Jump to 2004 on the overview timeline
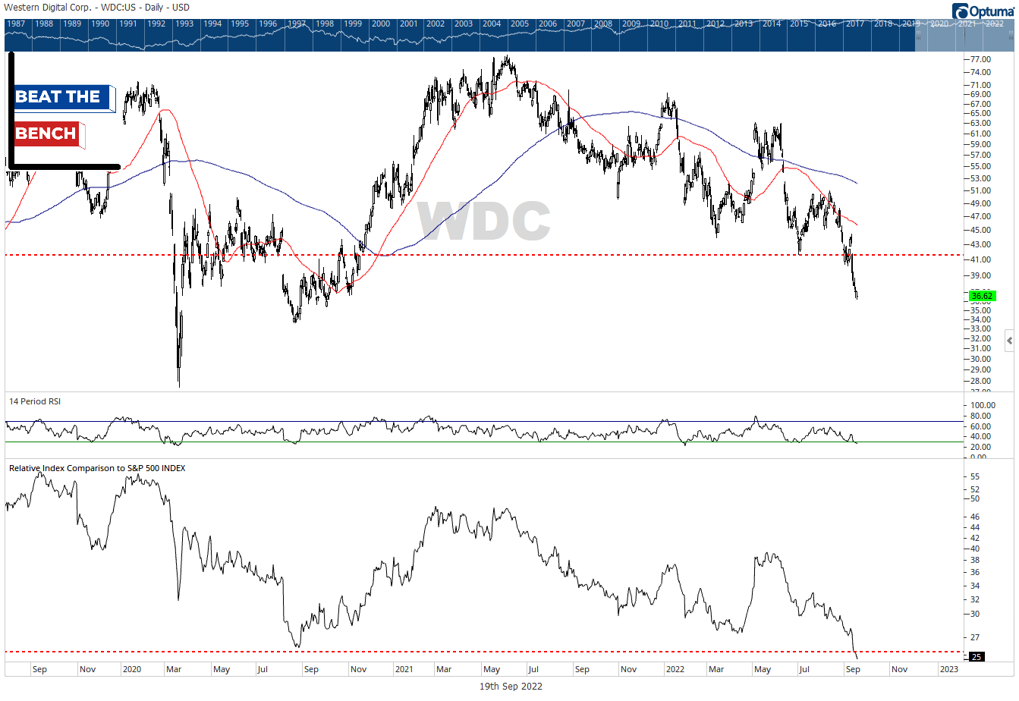This screenshot has height=701, width=1019. (492, 24)
